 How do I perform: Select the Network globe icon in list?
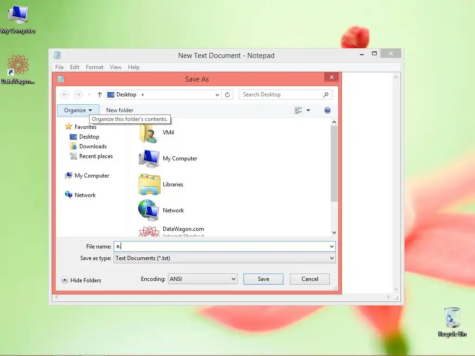pos(149,210)
